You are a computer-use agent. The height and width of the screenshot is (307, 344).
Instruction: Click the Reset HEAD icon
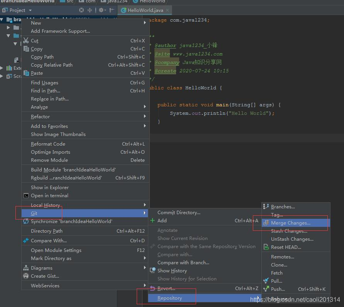tap(266, 247)
